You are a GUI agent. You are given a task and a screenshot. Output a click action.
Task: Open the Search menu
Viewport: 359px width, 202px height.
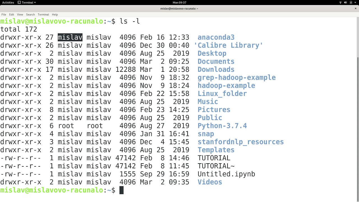click(x=30, y=15)
